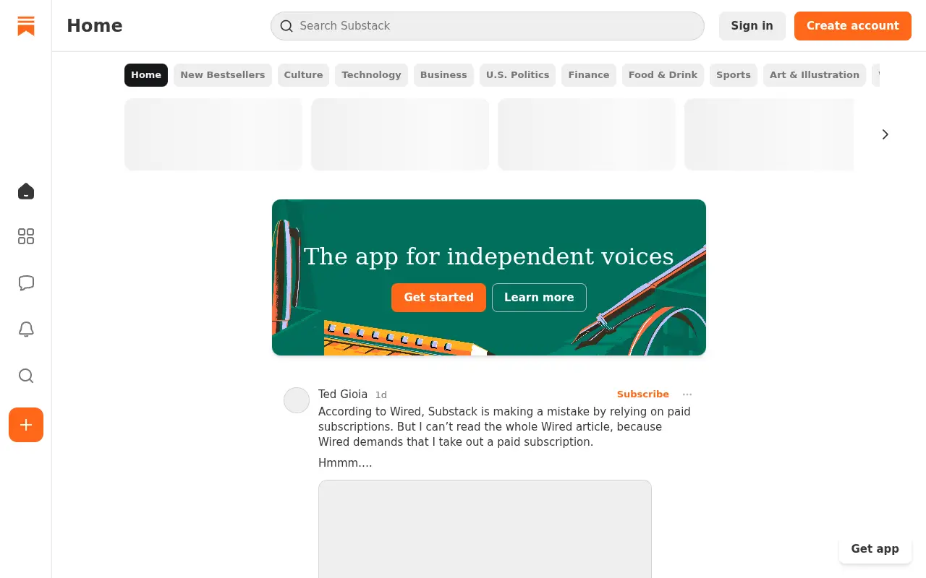Open the image placeholder in Ted Gioia's note
926x578 pixels.
[x=485, y=529]
